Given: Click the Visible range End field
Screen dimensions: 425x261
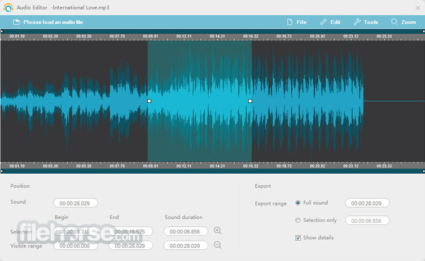Looking at the screenshot, I should (130, 246).
